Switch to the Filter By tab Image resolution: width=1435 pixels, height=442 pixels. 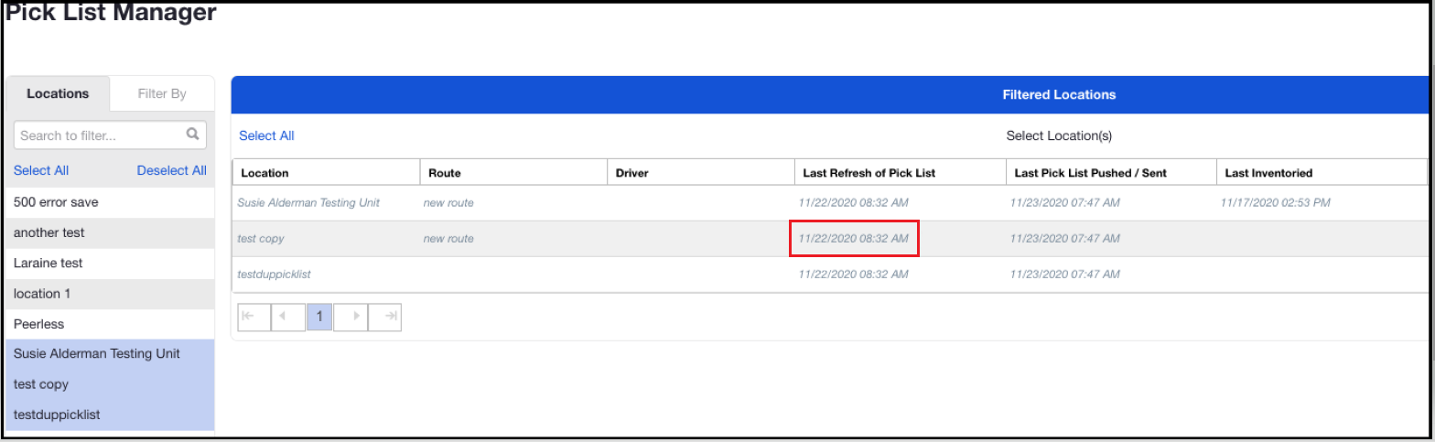coord(162,93)
